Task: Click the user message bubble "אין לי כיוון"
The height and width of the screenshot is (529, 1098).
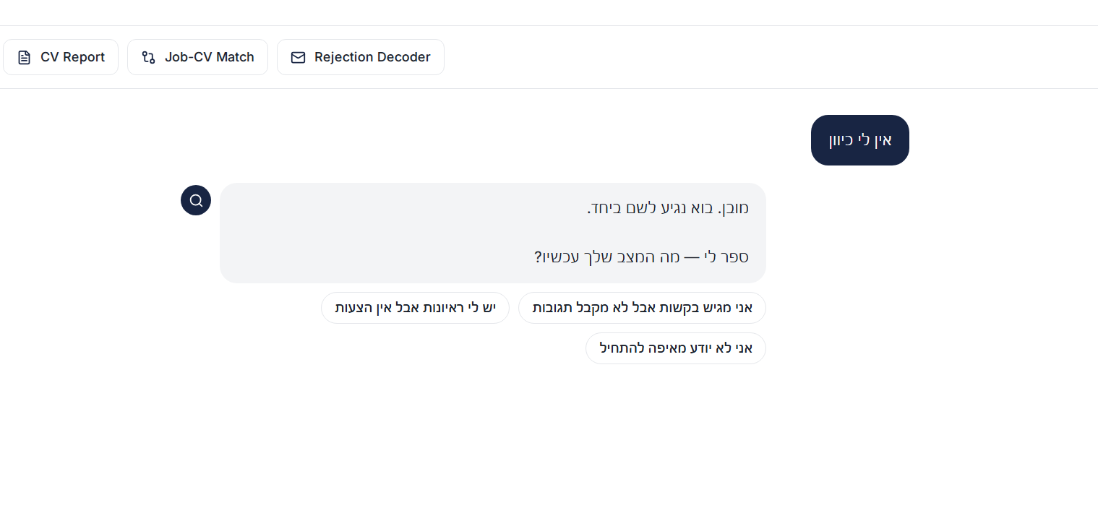Action: tap(859, 140)
